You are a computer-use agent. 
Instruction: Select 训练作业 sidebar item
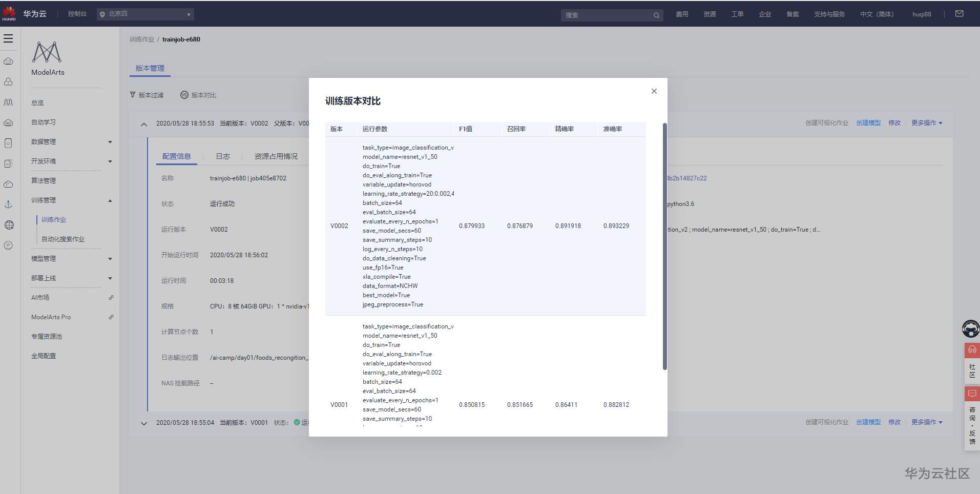54,220
